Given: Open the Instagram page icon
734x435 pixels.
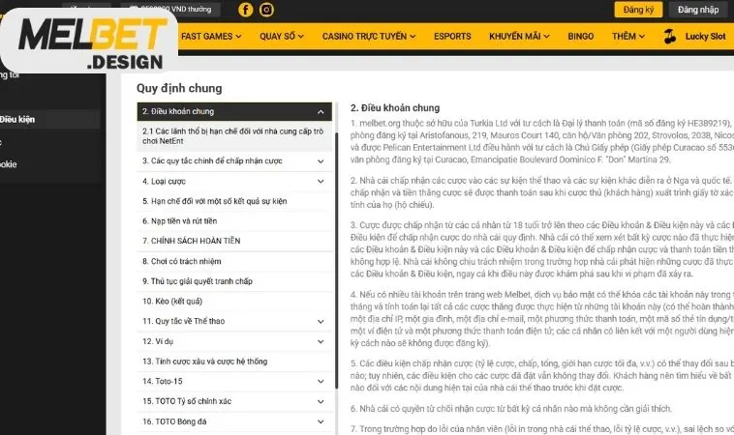Looking at the screenshot, I should click(266, 10).
